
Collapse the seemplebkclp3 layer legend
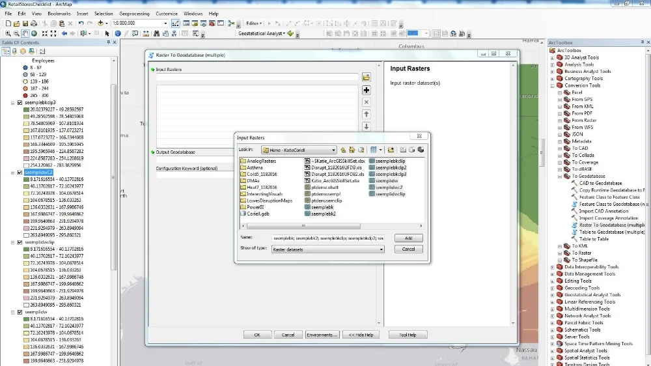pos(12,103)
